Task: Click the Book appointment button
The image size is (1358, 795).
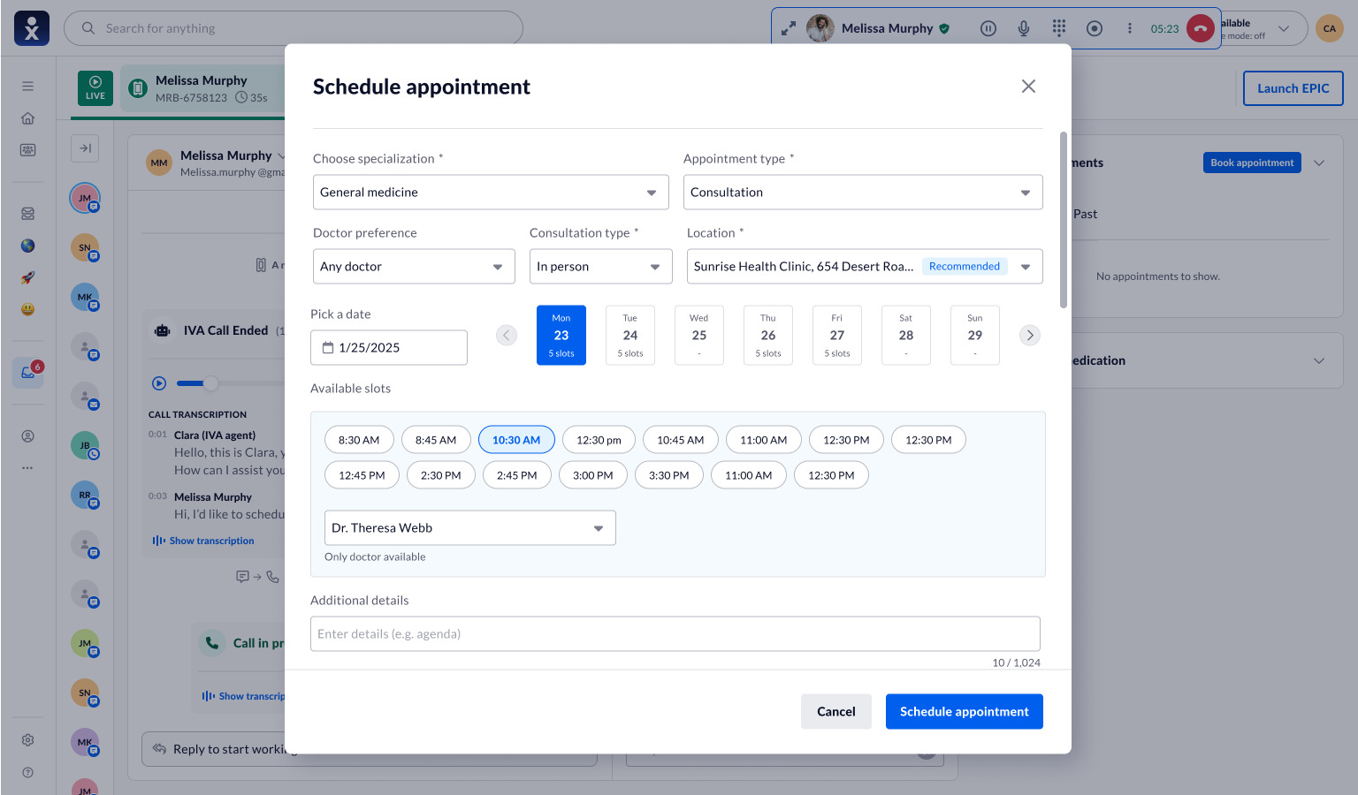Action: (x=1252, y=163)
